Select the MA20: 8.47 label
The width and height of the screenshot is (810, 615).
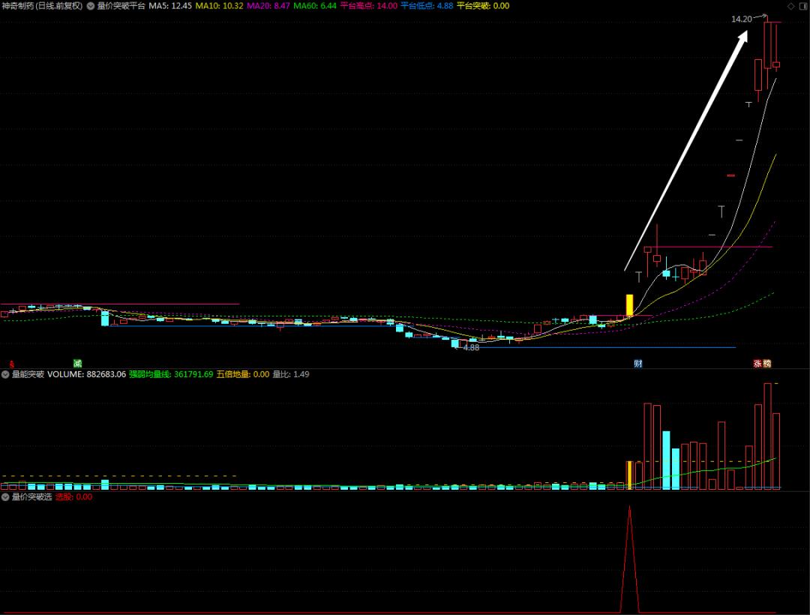(268, 6)
